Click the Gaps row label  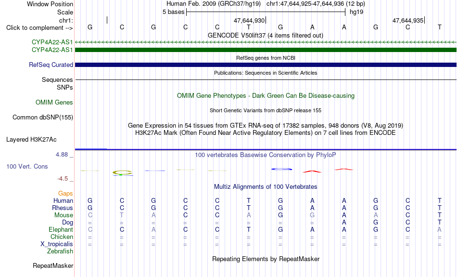65,194
